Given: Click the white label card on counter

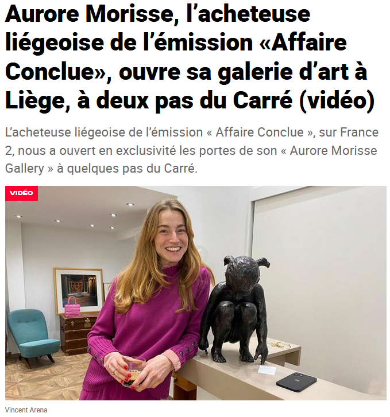Looking at the screenshot, I should point(267,369).
